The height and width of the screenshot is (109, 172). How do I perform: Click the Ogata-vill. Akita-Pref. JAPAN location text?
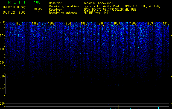(122, 6)
